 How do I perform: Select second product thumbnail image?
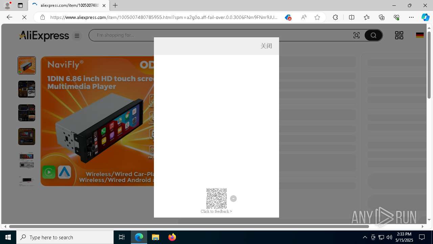[x=27, y=89]
